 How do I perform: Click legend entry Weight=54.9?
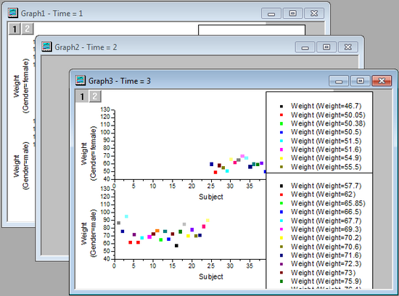[326, 158]
